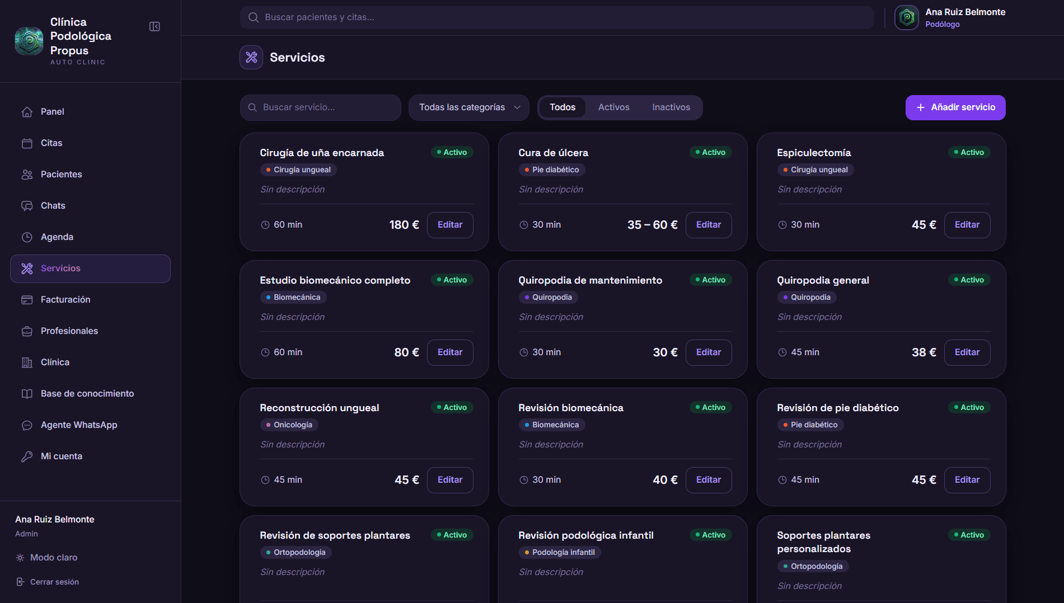The height and width of the screenshot is (603, 1064).
Task: Collapse the sidebar panel icon
Action: [x=154, y=27]
